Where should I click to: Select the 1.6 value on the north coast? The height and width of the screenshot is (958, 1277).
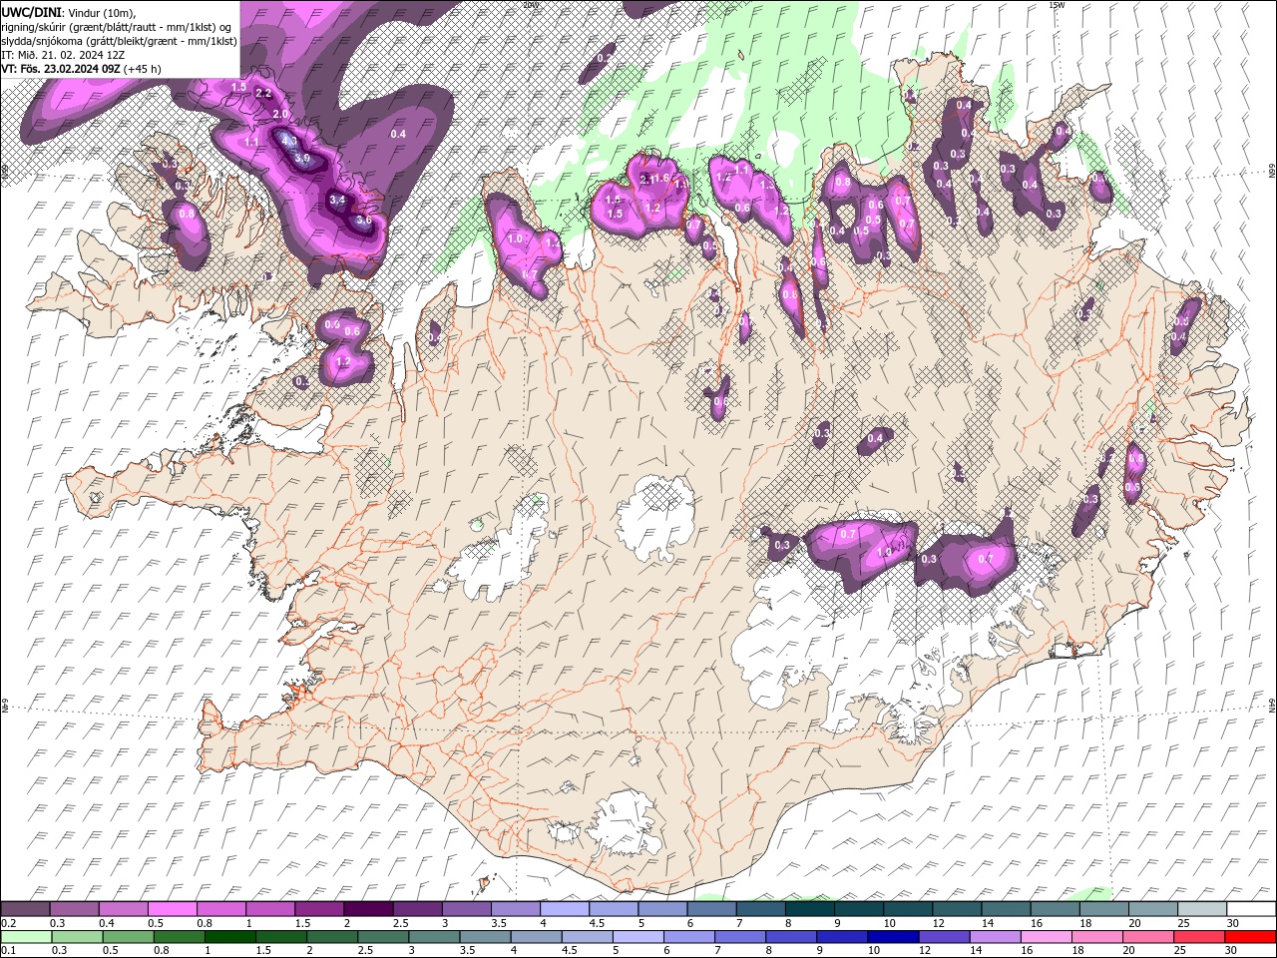tap(660, 178)
